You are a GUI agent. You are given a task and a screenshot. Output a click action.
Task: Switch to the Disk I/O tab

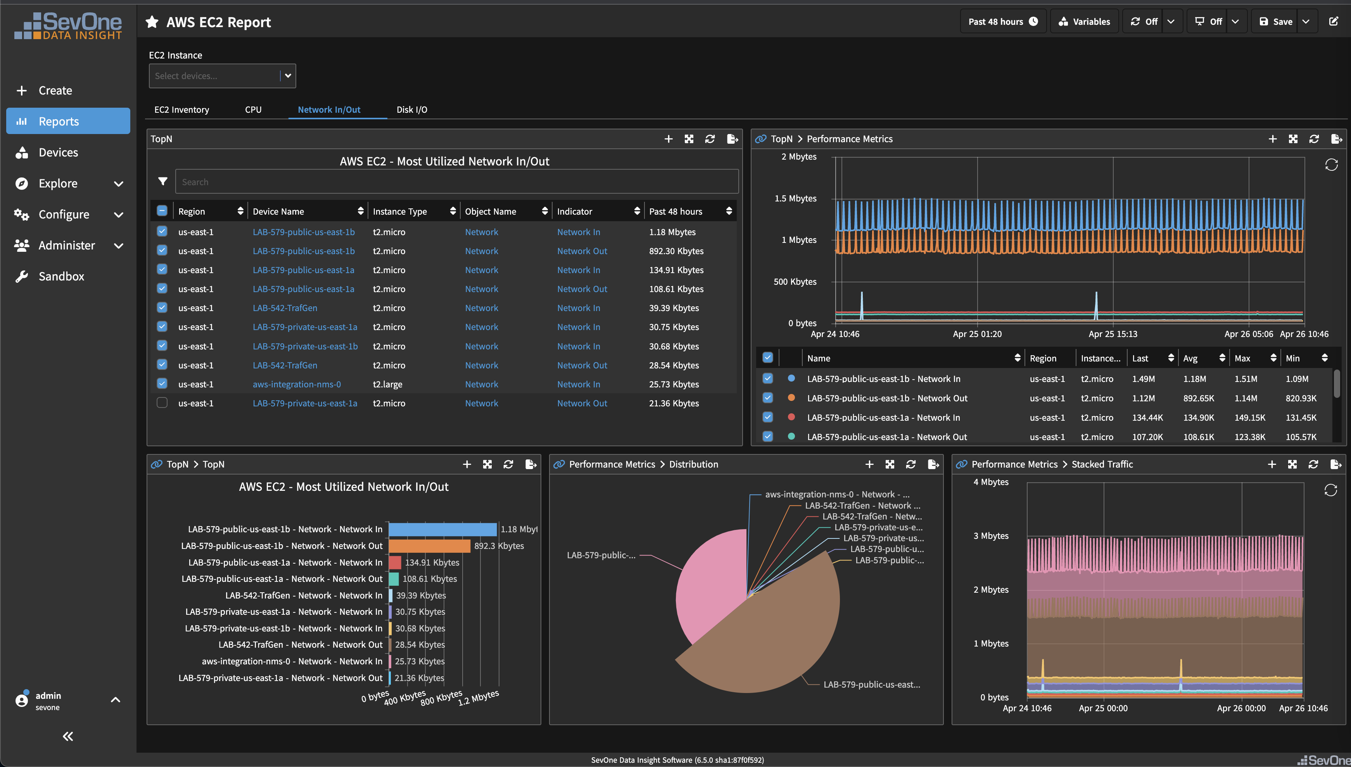click(x=411, y=109)
